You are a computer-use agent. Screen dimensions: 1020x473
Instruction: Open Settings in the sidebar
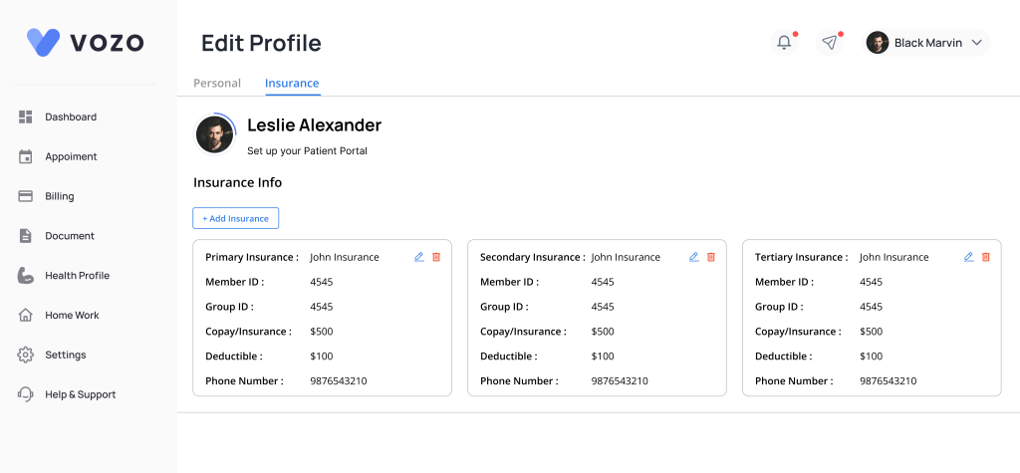tap(65, 355)
